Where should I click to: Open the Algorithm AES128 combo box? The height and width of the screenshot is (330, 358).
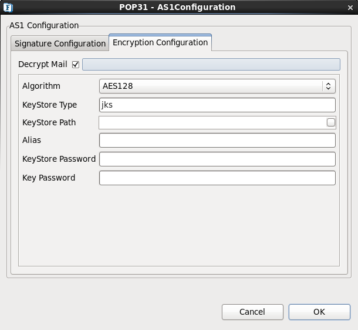pos(217,86)
